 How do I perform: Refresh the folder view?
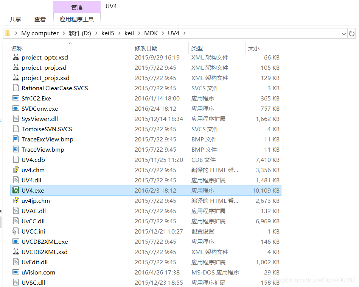[x=352, y=34]
